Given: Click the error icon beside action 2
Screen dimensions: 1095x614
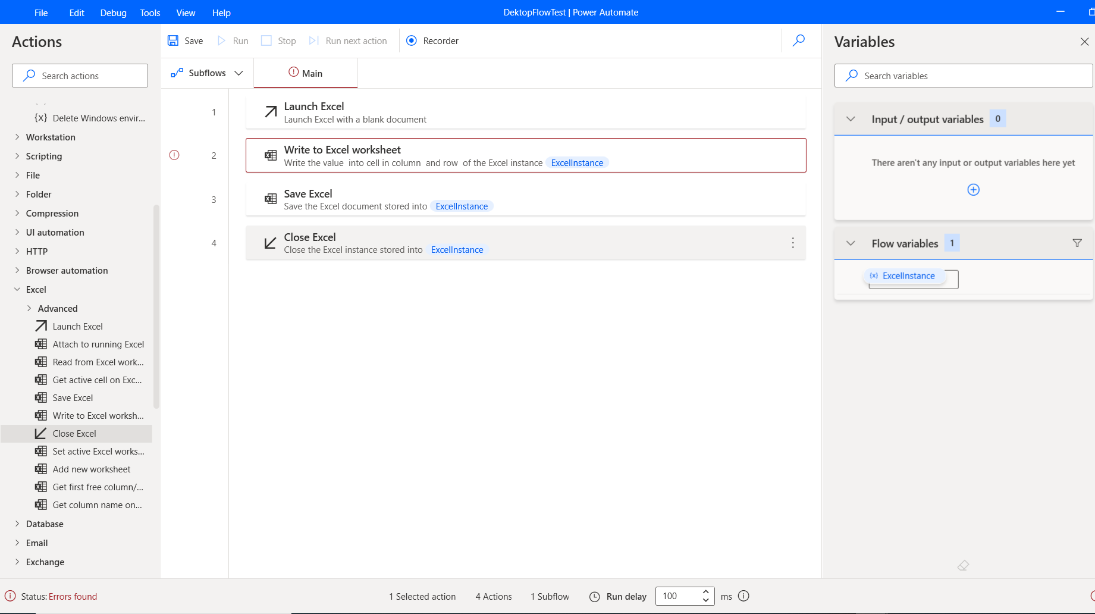Looking at the screenshot, I should point(174,155).
